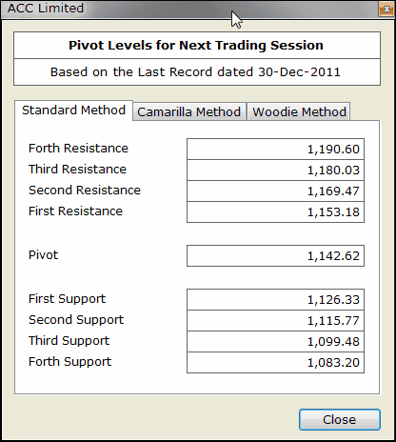Select the Forth Resistance value field
Image resolution: width=396 pixels, height=442 pixels.
pos(275,149)
